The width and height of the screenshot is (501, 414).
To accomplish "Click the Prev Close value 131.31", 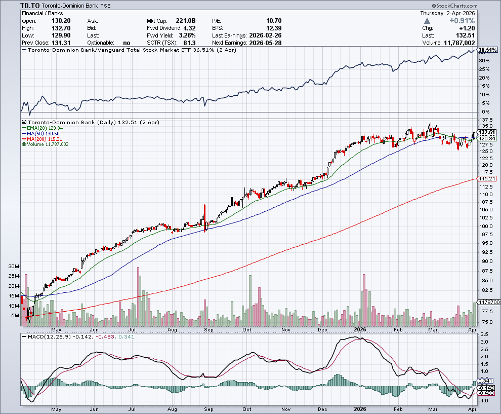I will [x=61, y=43].
